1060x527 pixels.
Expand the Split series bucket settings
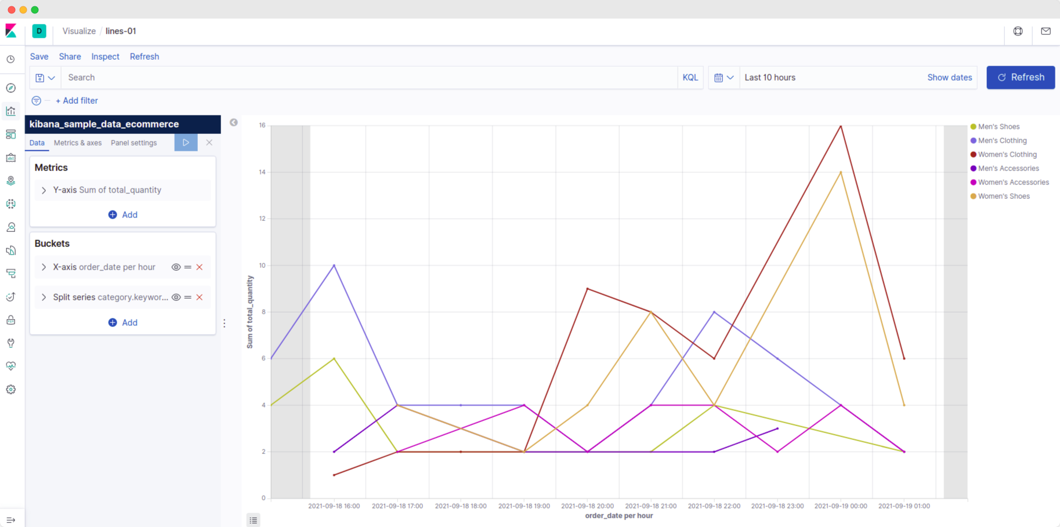(x=44, y=297)
